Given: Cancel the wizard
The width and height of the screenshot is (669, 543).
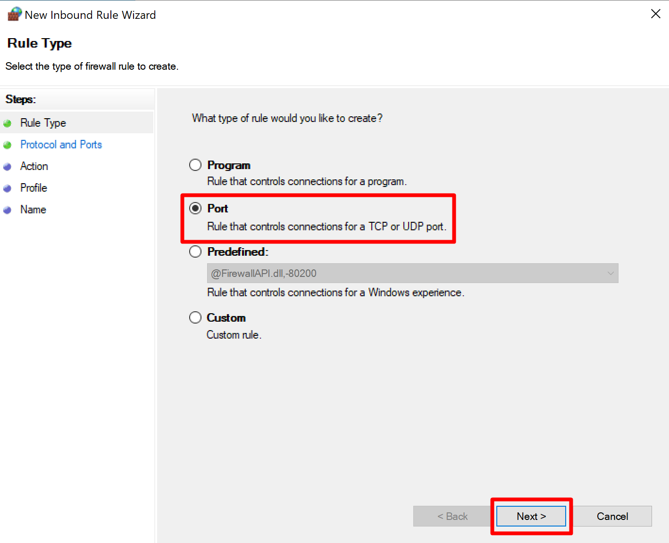Looking at the screenshot, I should point(612,517).
